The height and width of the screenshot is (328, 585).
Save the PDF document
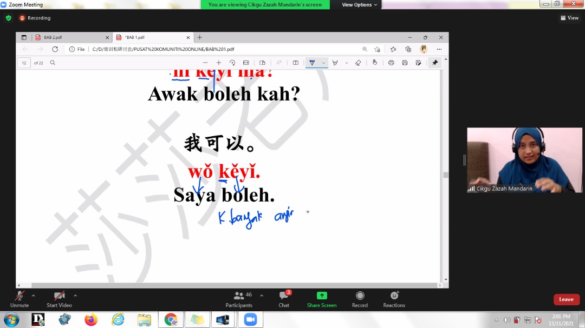(405, 63)
